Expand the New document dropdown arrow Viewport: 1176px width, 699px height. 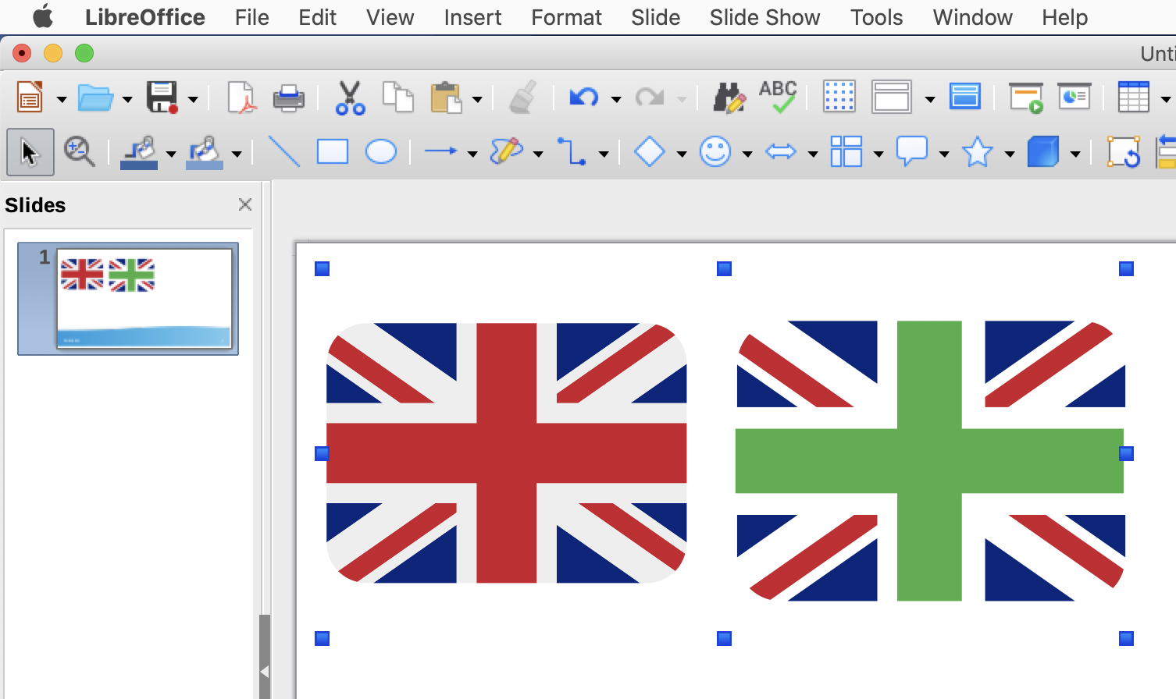click(x=62, y=100)
